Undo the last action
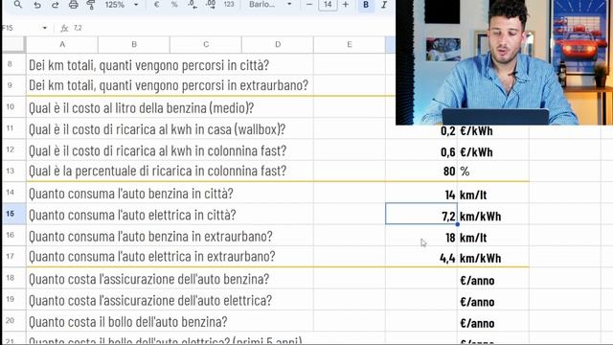Screen dimensions: 613x345 [37, 5]
